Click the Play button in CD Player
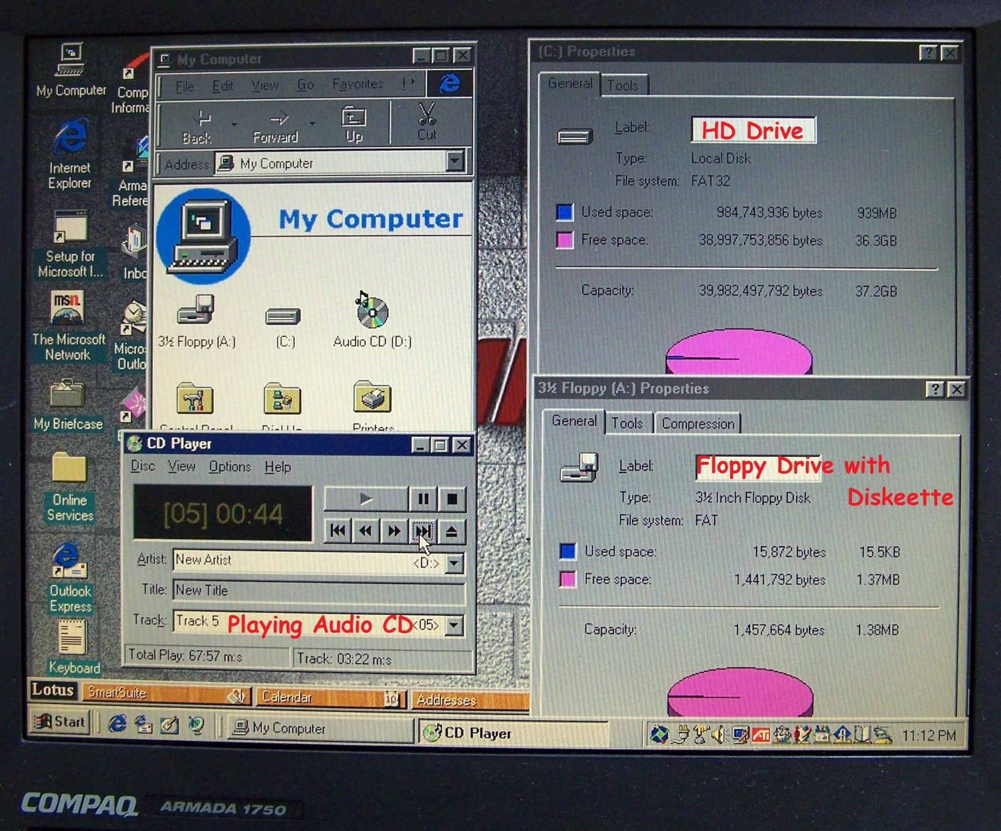The image size is (1001, 831). click(366, 499)
